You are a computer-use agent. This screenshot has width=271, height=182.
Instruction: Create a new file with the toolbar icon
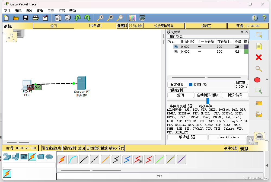click(7, 18)
